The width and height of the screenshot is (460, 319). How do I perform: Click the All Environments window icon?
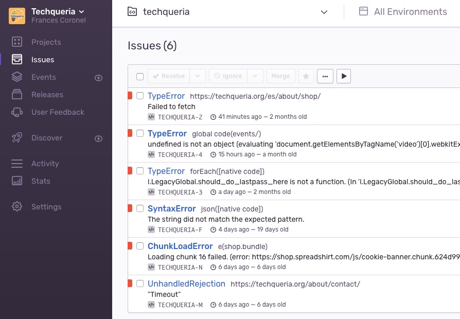pos(363,11)
